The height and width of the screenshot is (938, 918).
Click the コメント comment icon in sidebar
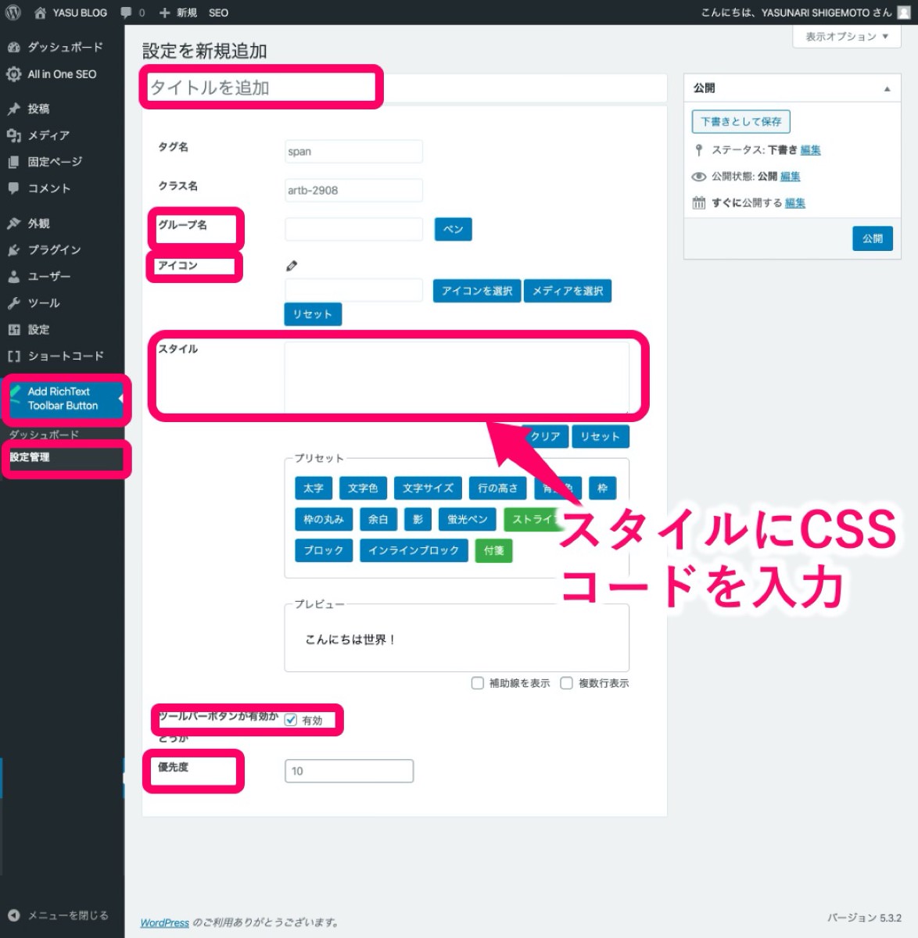pyautogui.click(x=13, y=188)
